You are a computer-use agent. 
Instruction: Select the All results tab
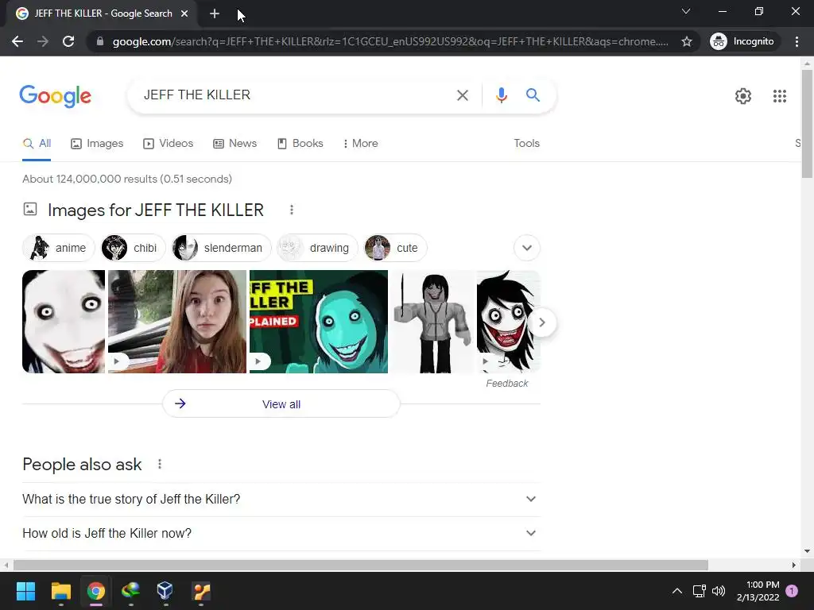(x=37, y=144)
